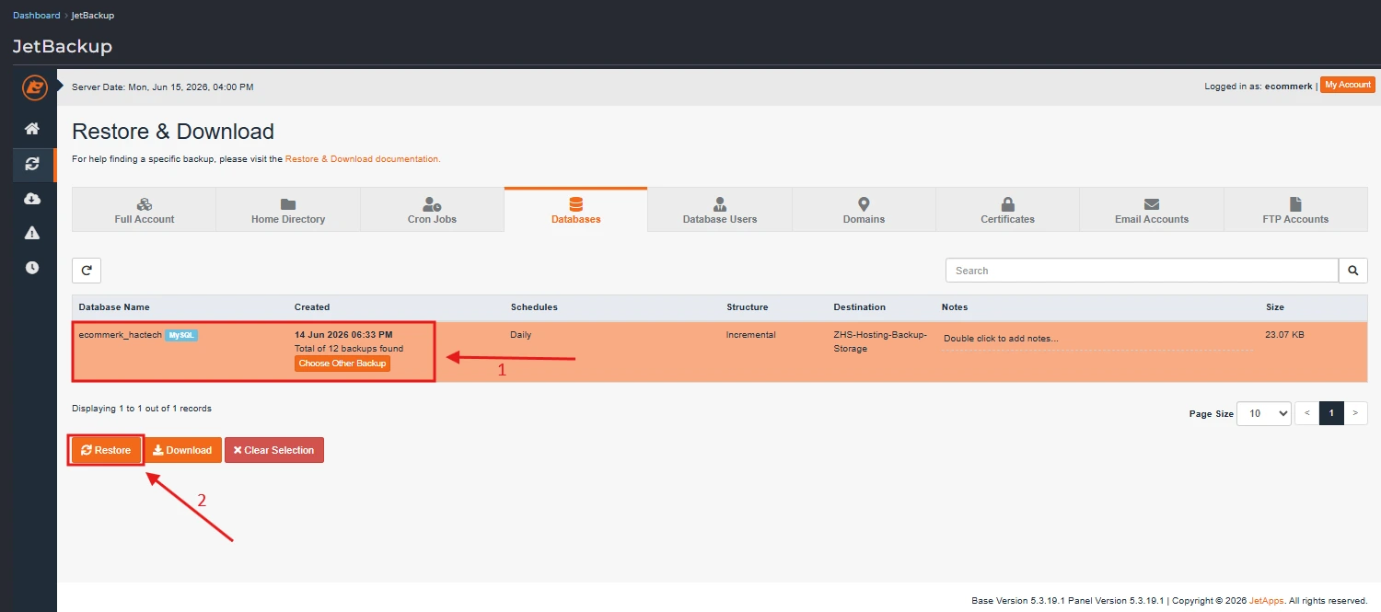Image resolution: width=1381 pixels, height=612 pixels.
Task: Open the warning triangle icon in sidebar
Action: click(x=32, y=233)
